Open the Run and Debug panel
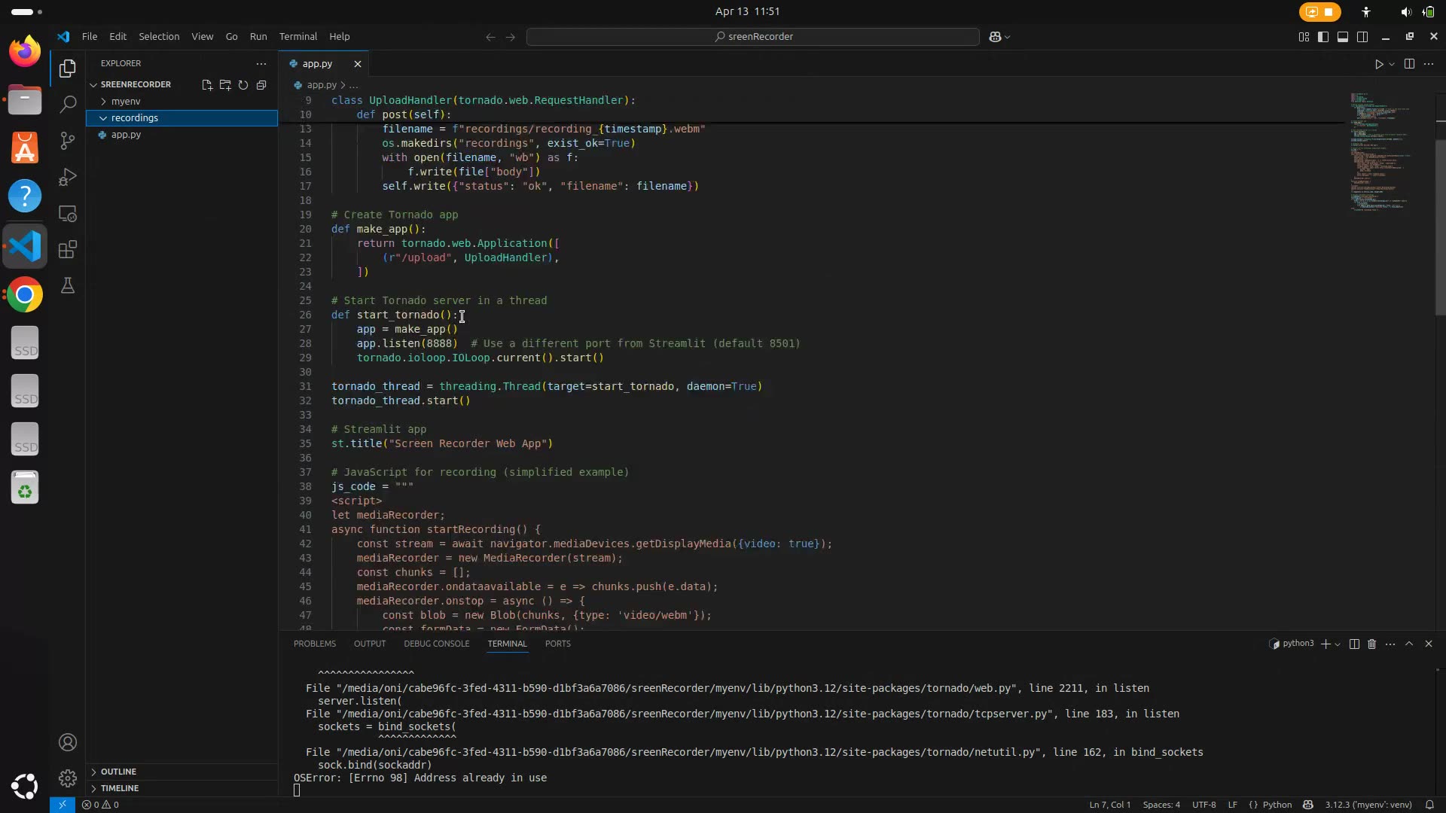 [68, 178]
